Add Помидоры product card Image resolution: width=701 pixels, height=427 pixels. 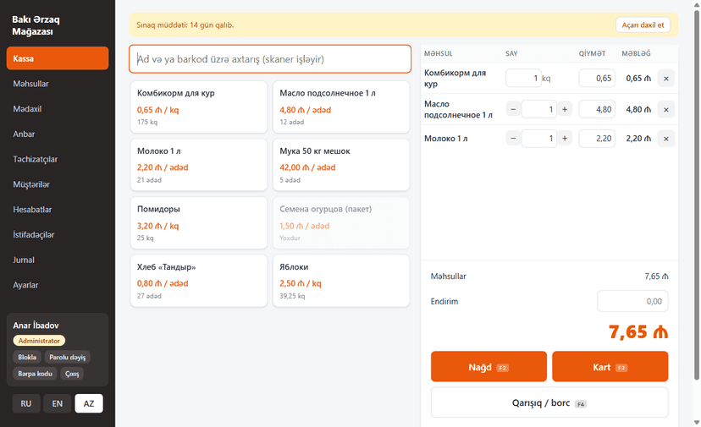(x=198, y=223)
